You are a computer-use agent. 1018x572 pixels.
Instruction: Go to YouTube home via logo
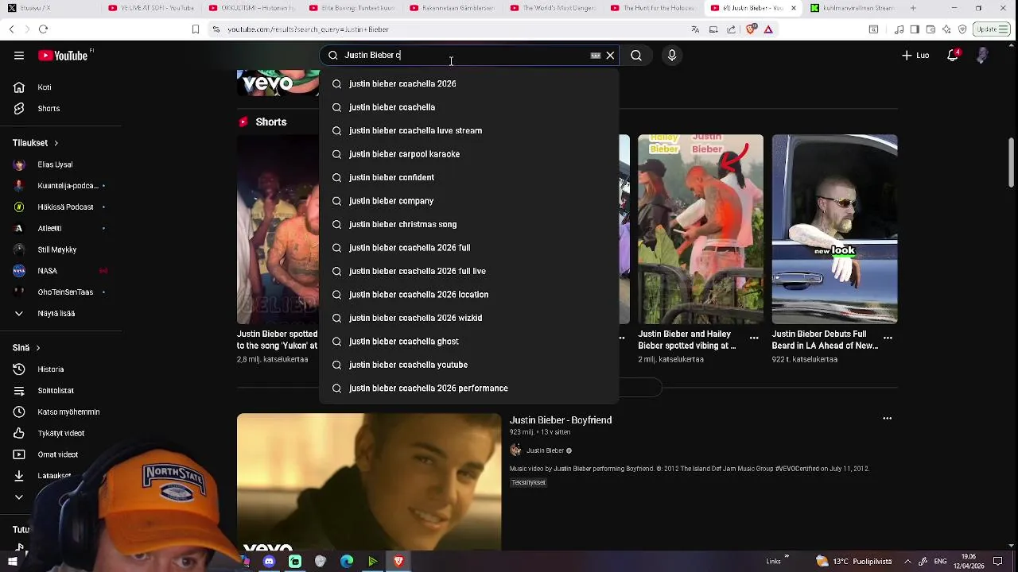coord(64,56)
